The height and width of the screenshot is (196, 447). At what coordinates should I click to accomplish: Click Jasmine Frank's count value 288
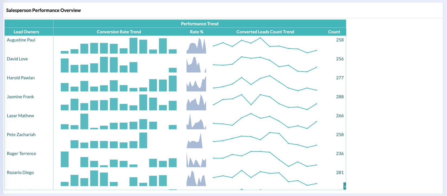[x=340, y=97]
